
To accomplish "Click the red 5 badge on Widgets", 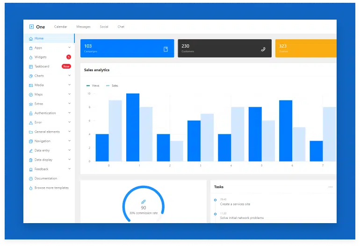I will tap(69, 57).
